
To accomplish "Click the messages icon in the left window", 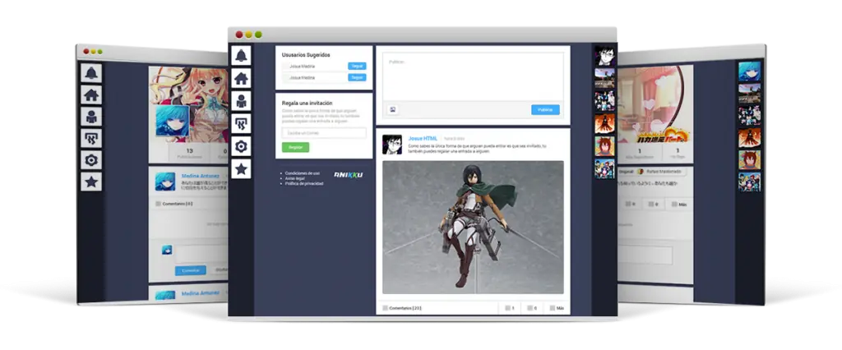I will tap(91, 138).
